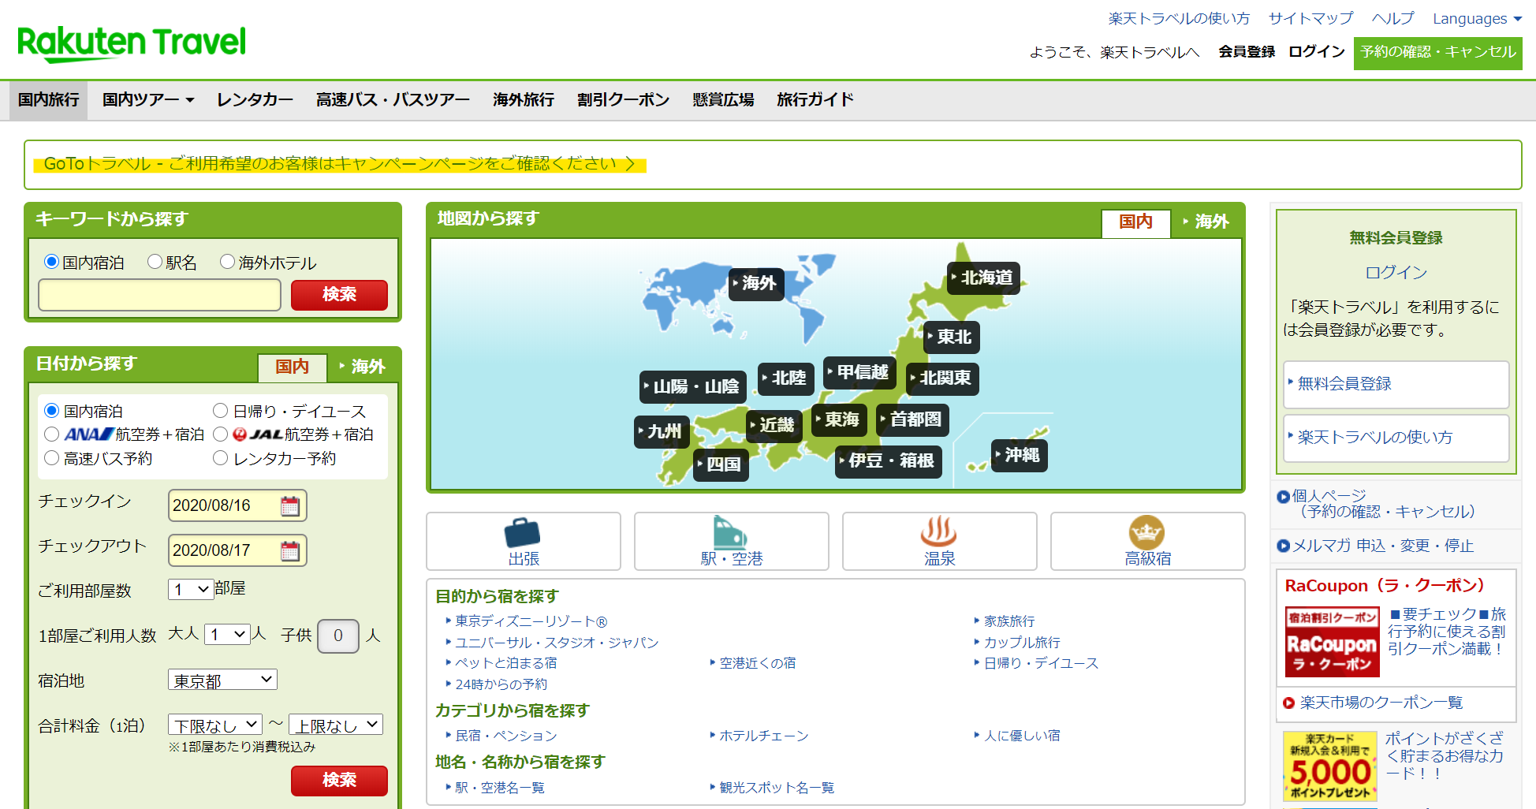
Task: Click 検索 button in date search
Action: click(339, 781)
